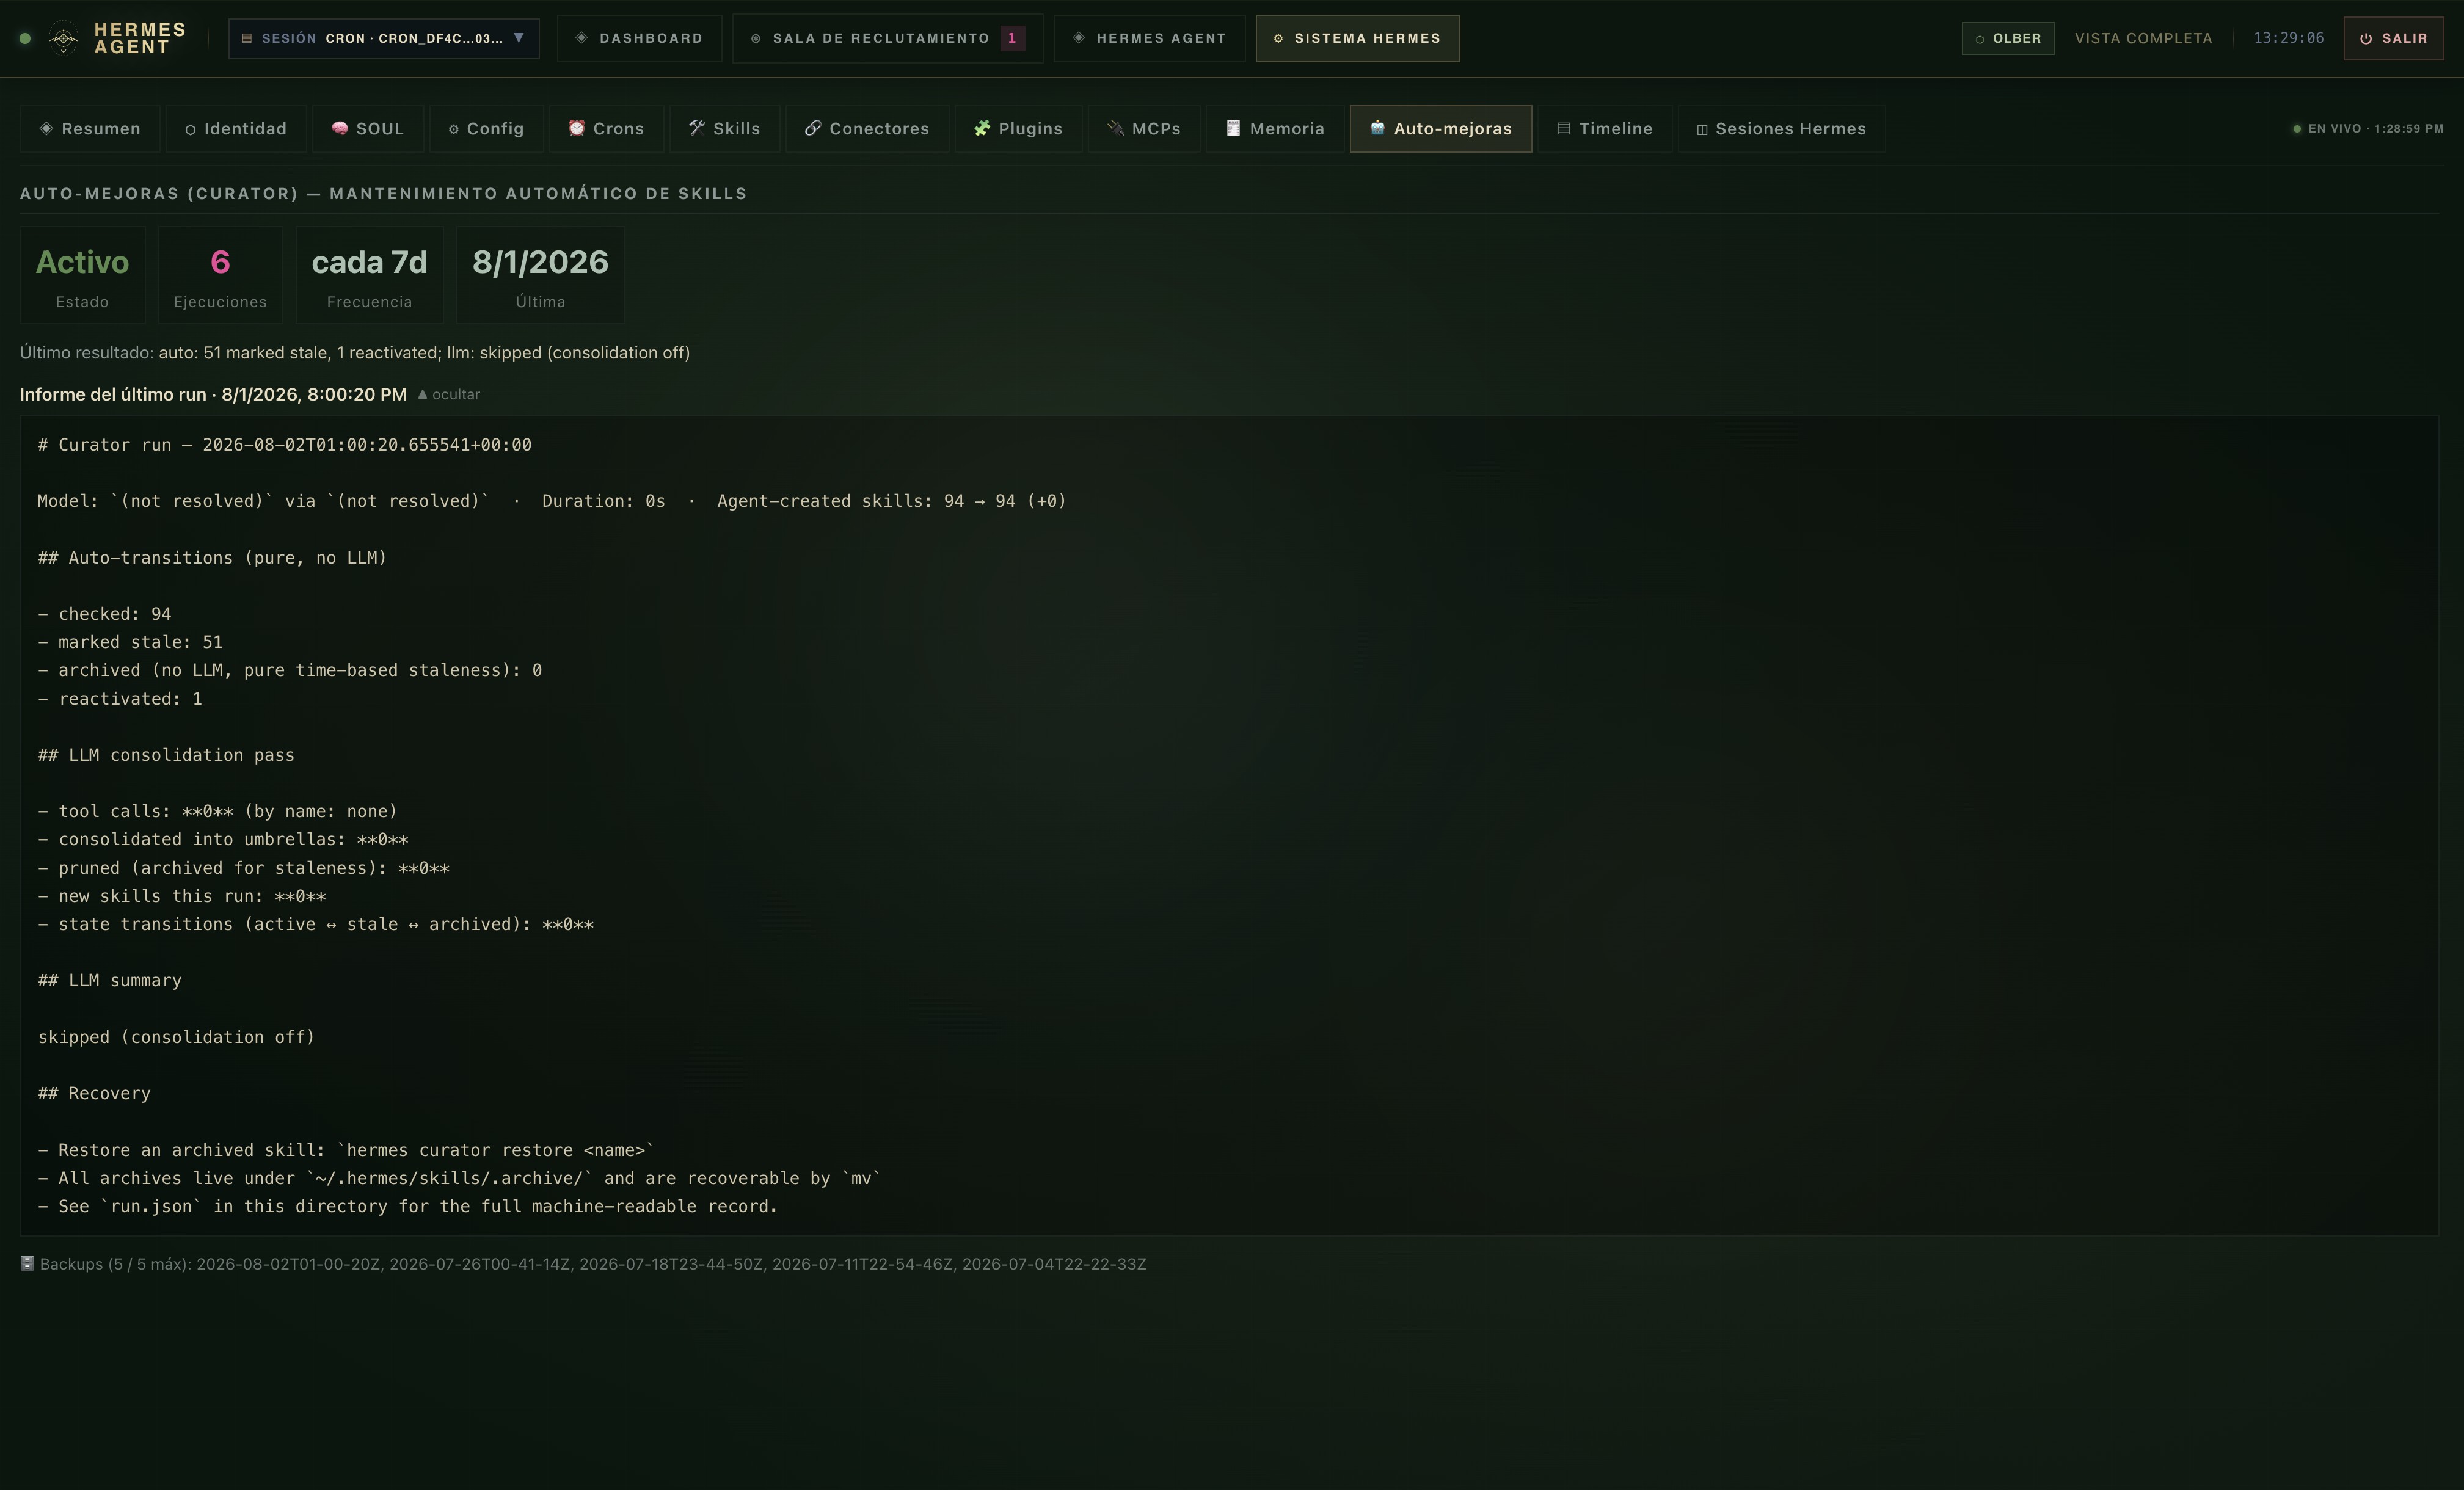Expand the Sesión CRON dropdown arrow
This screenshot has width=2464, height=1490.
click(x=519, y=38)
